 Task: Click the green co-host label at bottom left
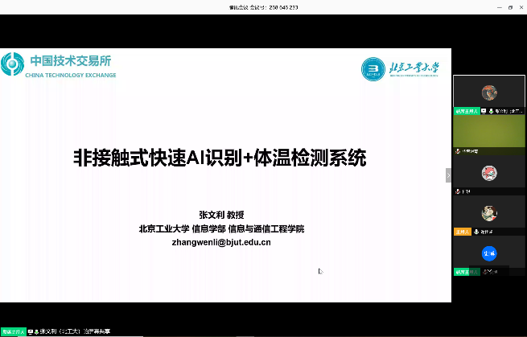pos(13,331)
